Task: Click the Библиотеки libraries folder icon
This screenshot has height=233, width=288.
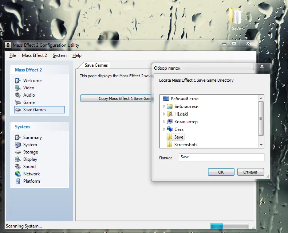Action: pyautogui.click(x=170, y=106)
